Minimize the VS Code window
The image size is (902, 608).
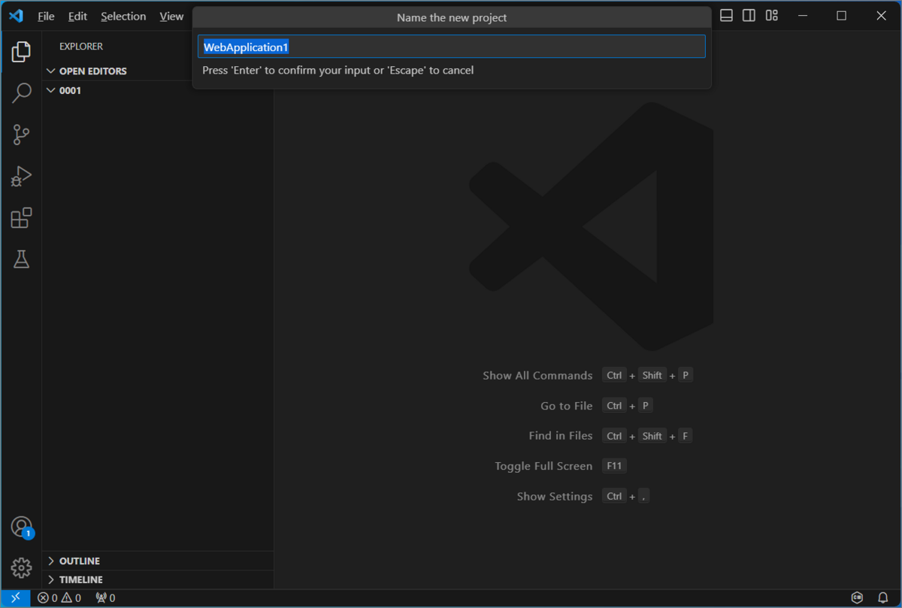[802, 16]
